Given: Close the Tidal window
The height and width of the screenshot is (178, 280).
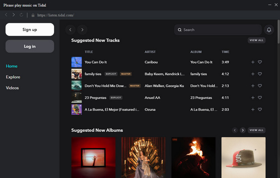Looking at the screenshot, I should tap(276, 5).
